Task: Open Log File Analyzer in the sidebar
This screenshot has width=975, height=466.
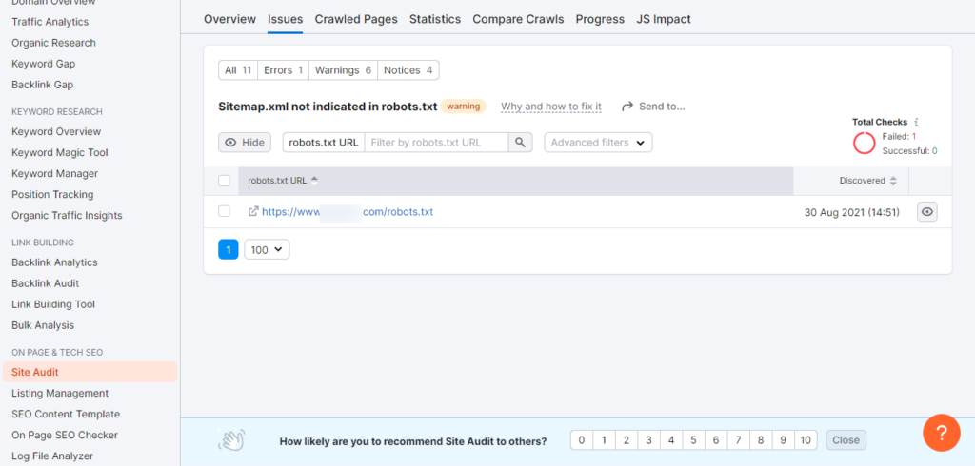Action: pos(52,456)
